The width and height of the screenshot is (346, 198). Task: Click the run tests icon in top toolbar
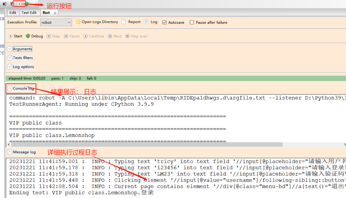20,4
